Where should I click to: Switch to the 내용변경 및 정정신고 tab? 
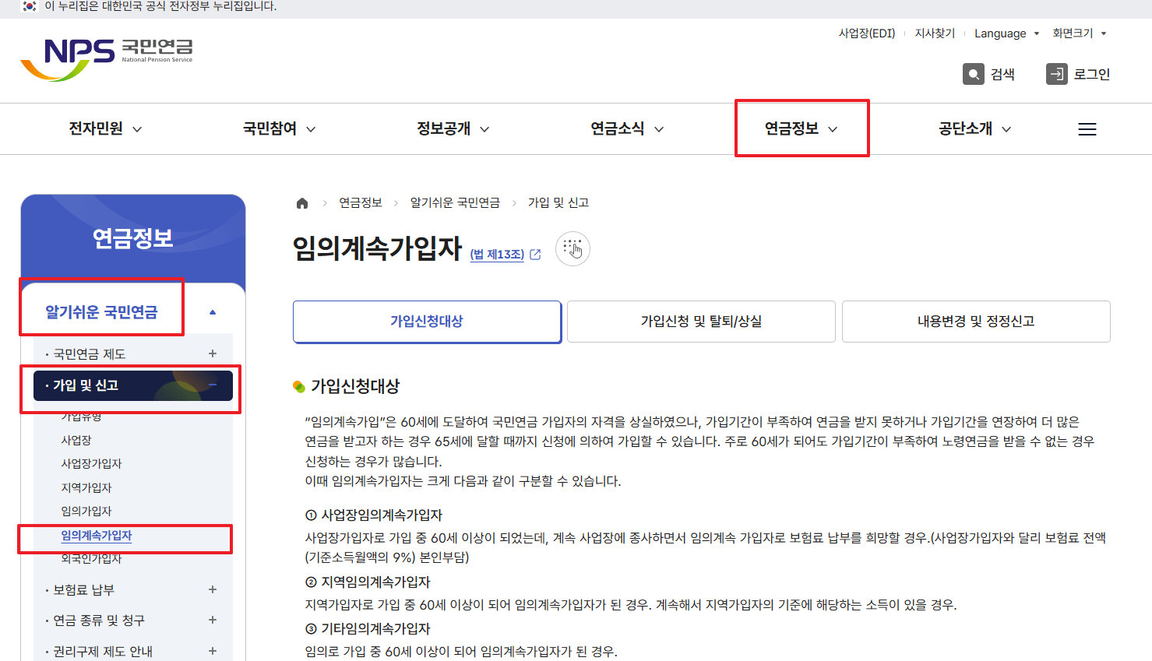(x=976, y=321)
